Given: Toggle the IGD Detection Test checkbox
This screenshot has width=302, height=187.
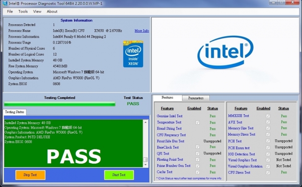Looking at the screenshot, I should click(268, 154).
